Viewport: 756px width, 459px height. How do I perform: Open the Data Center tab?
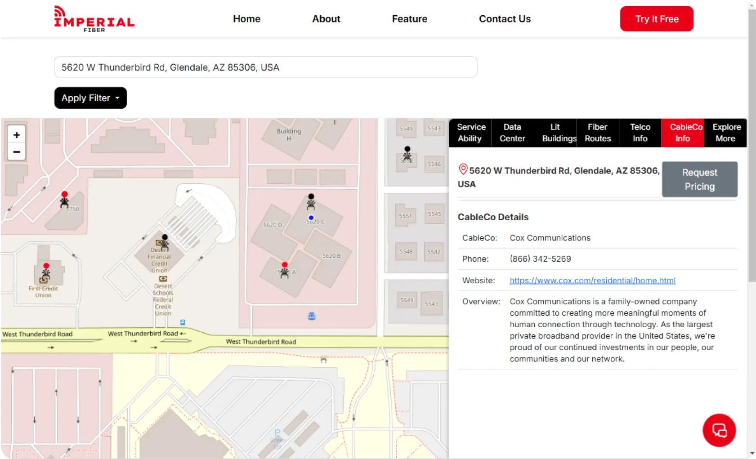tap(512, 133)
